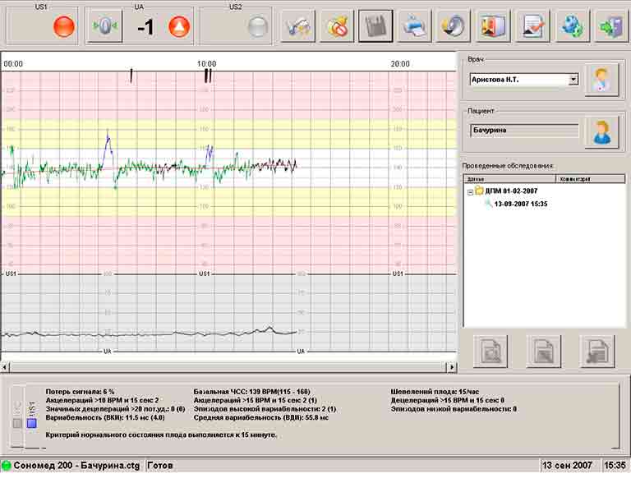Toggle the blue US1 channel square
This screenshot has height=492, width=631.
31,424
